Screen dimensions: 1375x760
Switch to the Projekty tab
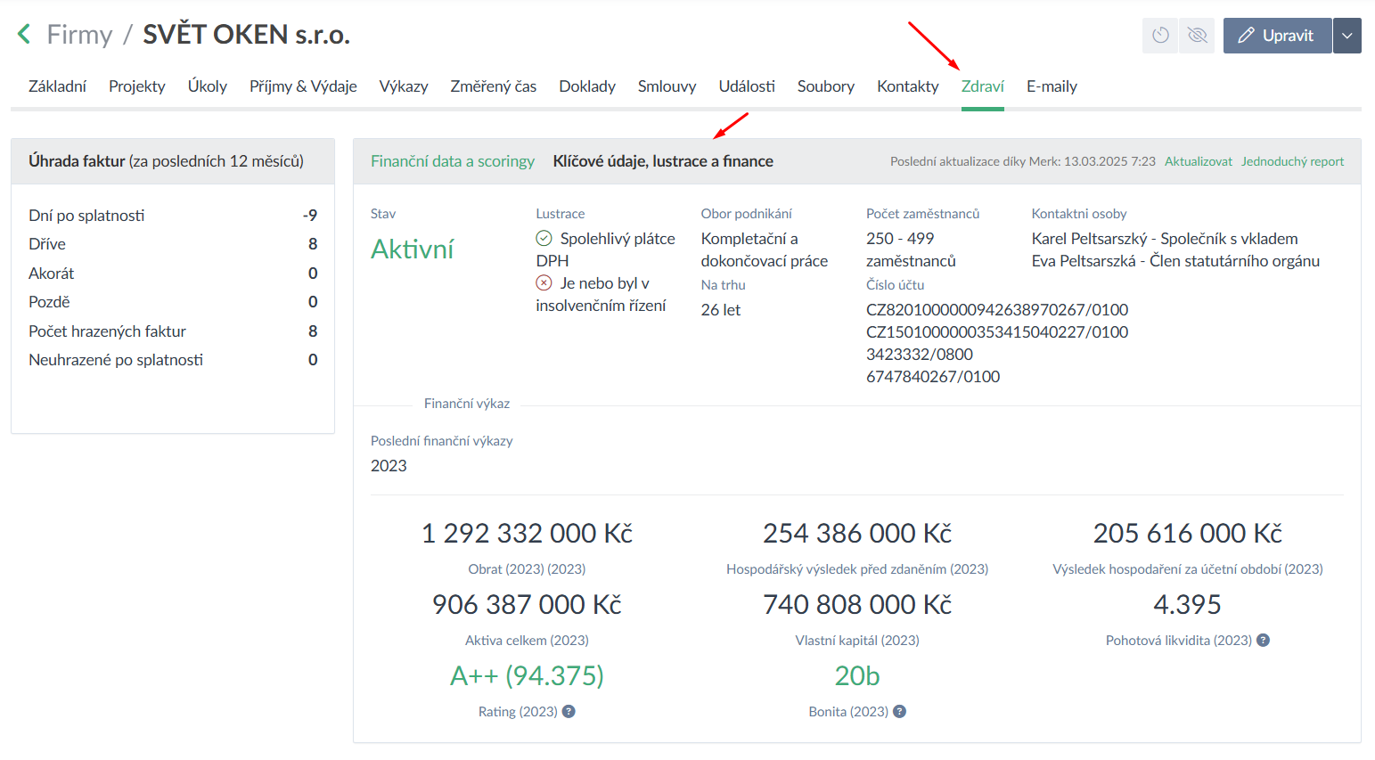(136, 86)
